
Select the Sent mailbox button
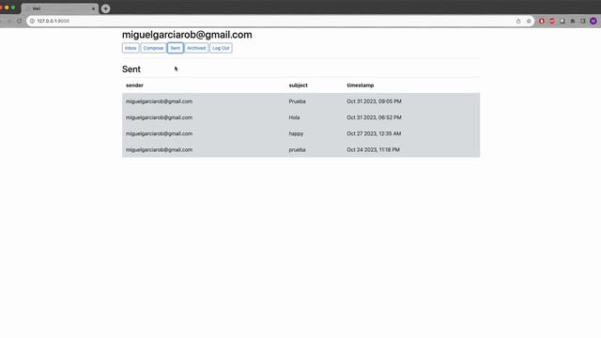(176, 48)
